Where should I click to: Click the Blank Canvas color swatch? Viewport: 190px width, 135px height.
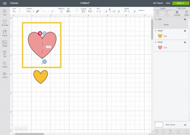pos(159,125)
